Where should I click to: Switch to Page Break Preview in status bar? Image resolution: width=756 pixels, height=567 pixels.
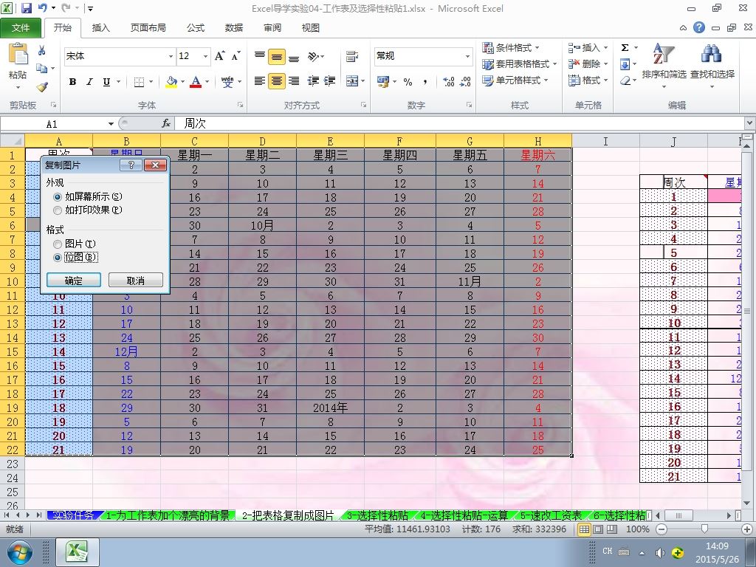pos(611,529)
